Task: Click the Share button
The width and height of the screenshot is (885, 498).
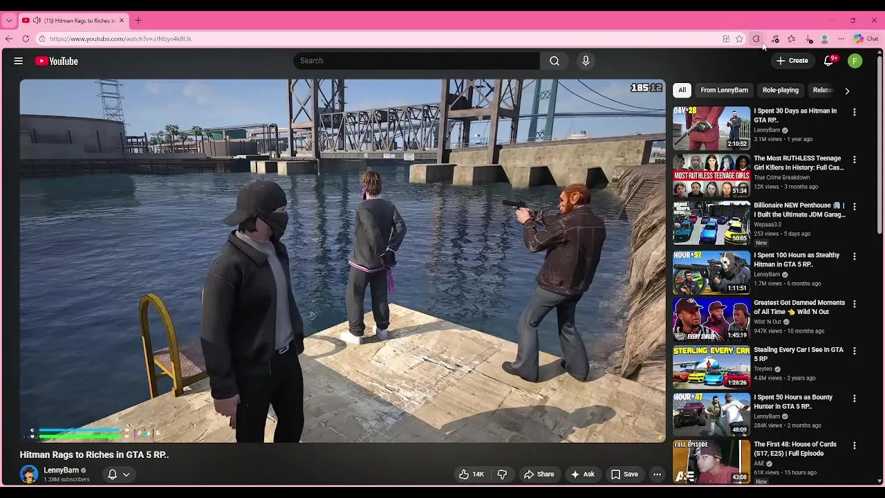Action: [539, 474]
